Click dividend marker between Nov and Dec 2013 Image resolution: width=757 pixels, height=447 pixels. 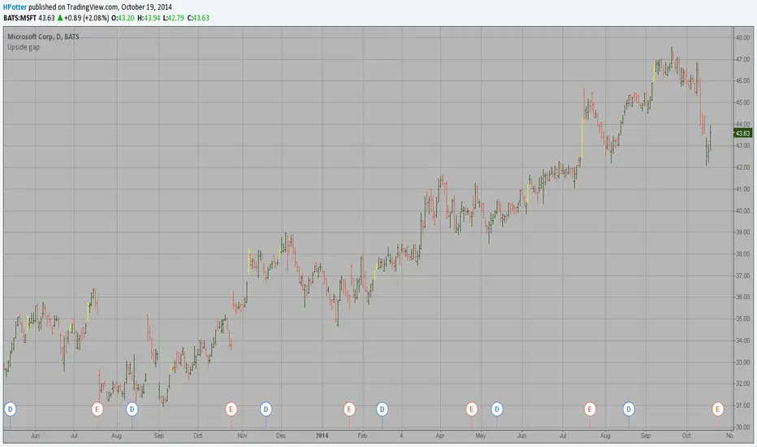[266, 408]
